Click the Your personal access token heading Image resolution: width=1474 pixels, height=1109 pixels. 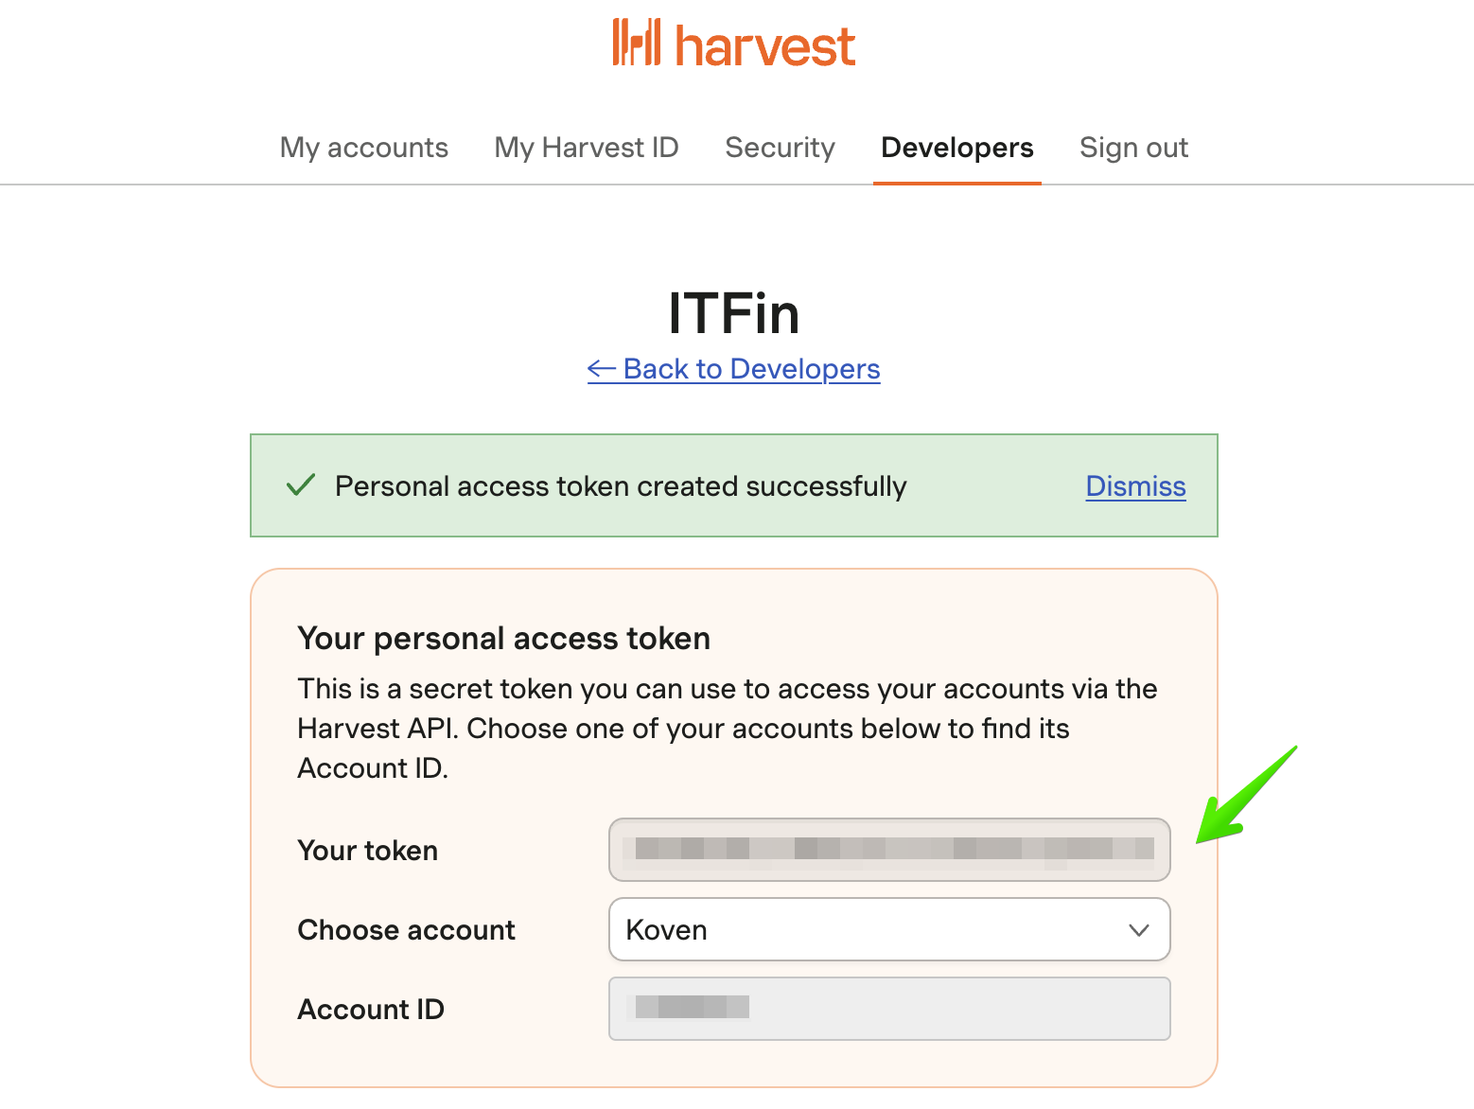pyautogui.click(x=504, y=639)
